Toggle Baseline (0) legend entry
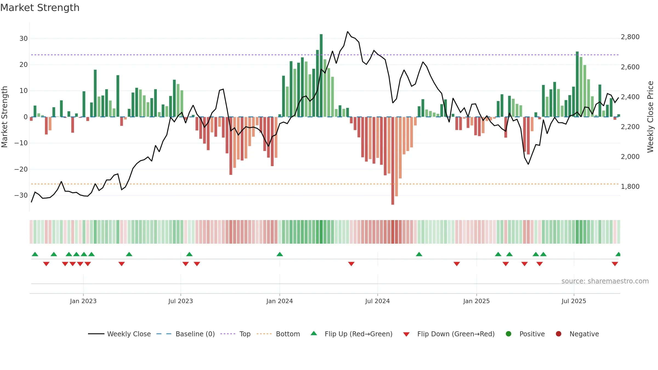 tap(186, 334)
